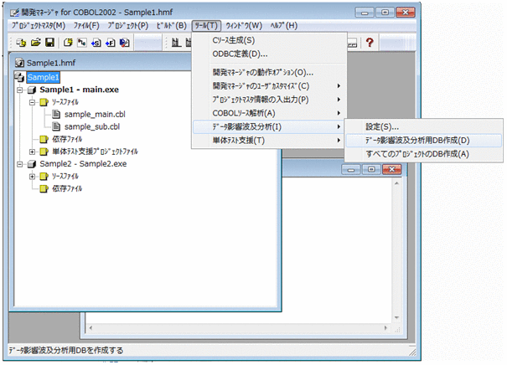This screenshot has width=507, height=365.
Task: Click the folder icon of ソースファイル under Sample2
Action: [44, 177]
